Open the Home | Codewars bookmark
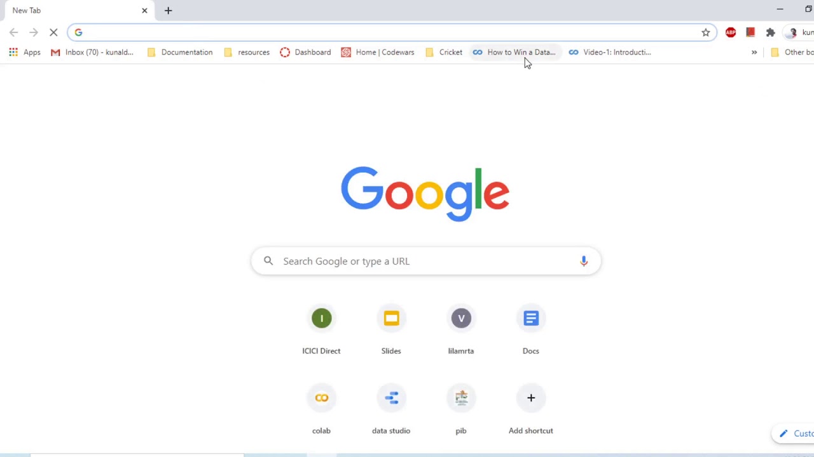Viewport: 814px width, 457px height. pos(378,52)
